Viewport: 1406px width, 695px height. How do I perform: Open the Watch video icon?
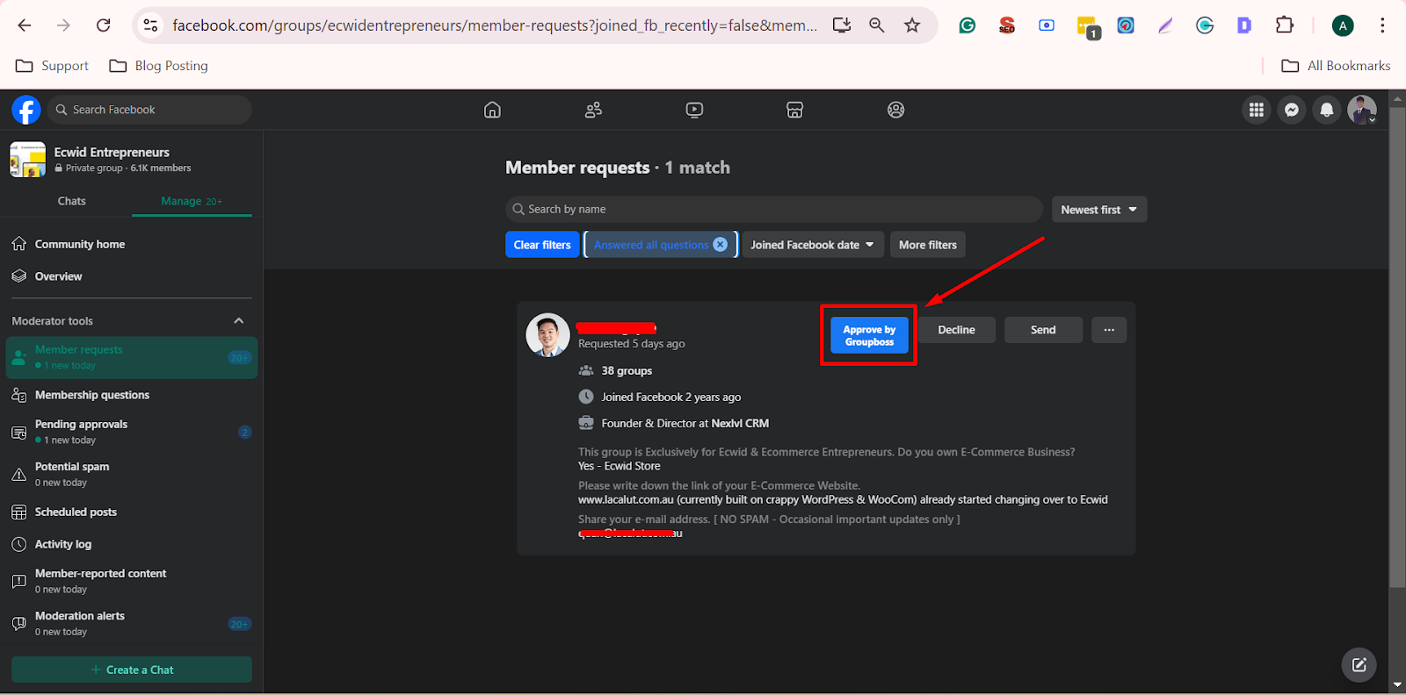pos(694,110)
